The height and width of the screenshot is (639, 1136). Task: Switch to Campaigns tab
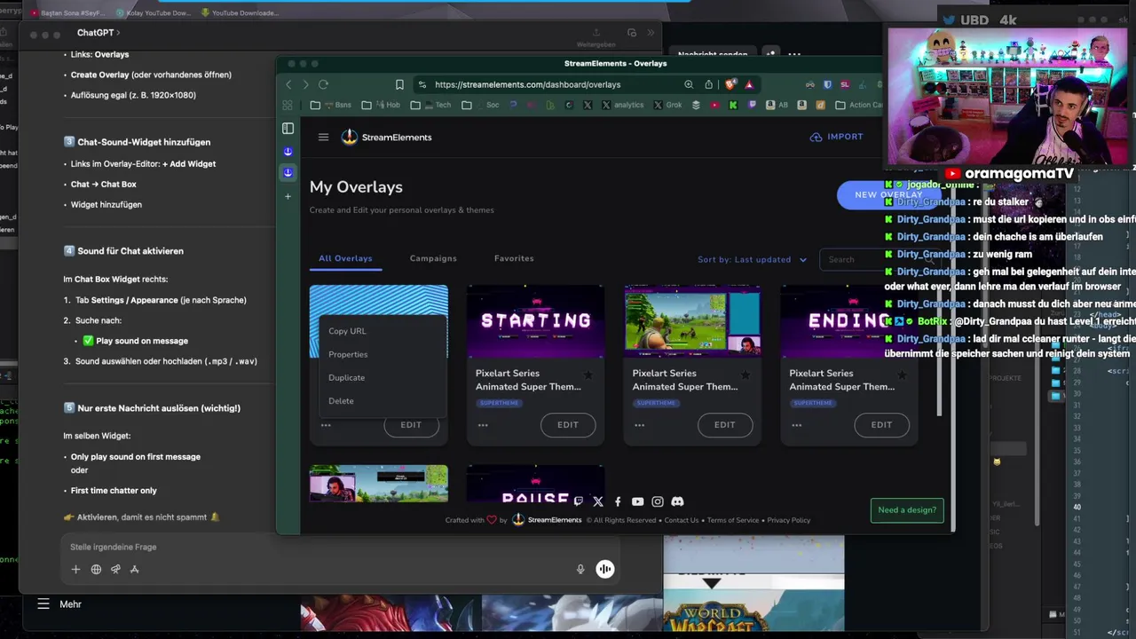pyautogui.click(x=433, y=258)
